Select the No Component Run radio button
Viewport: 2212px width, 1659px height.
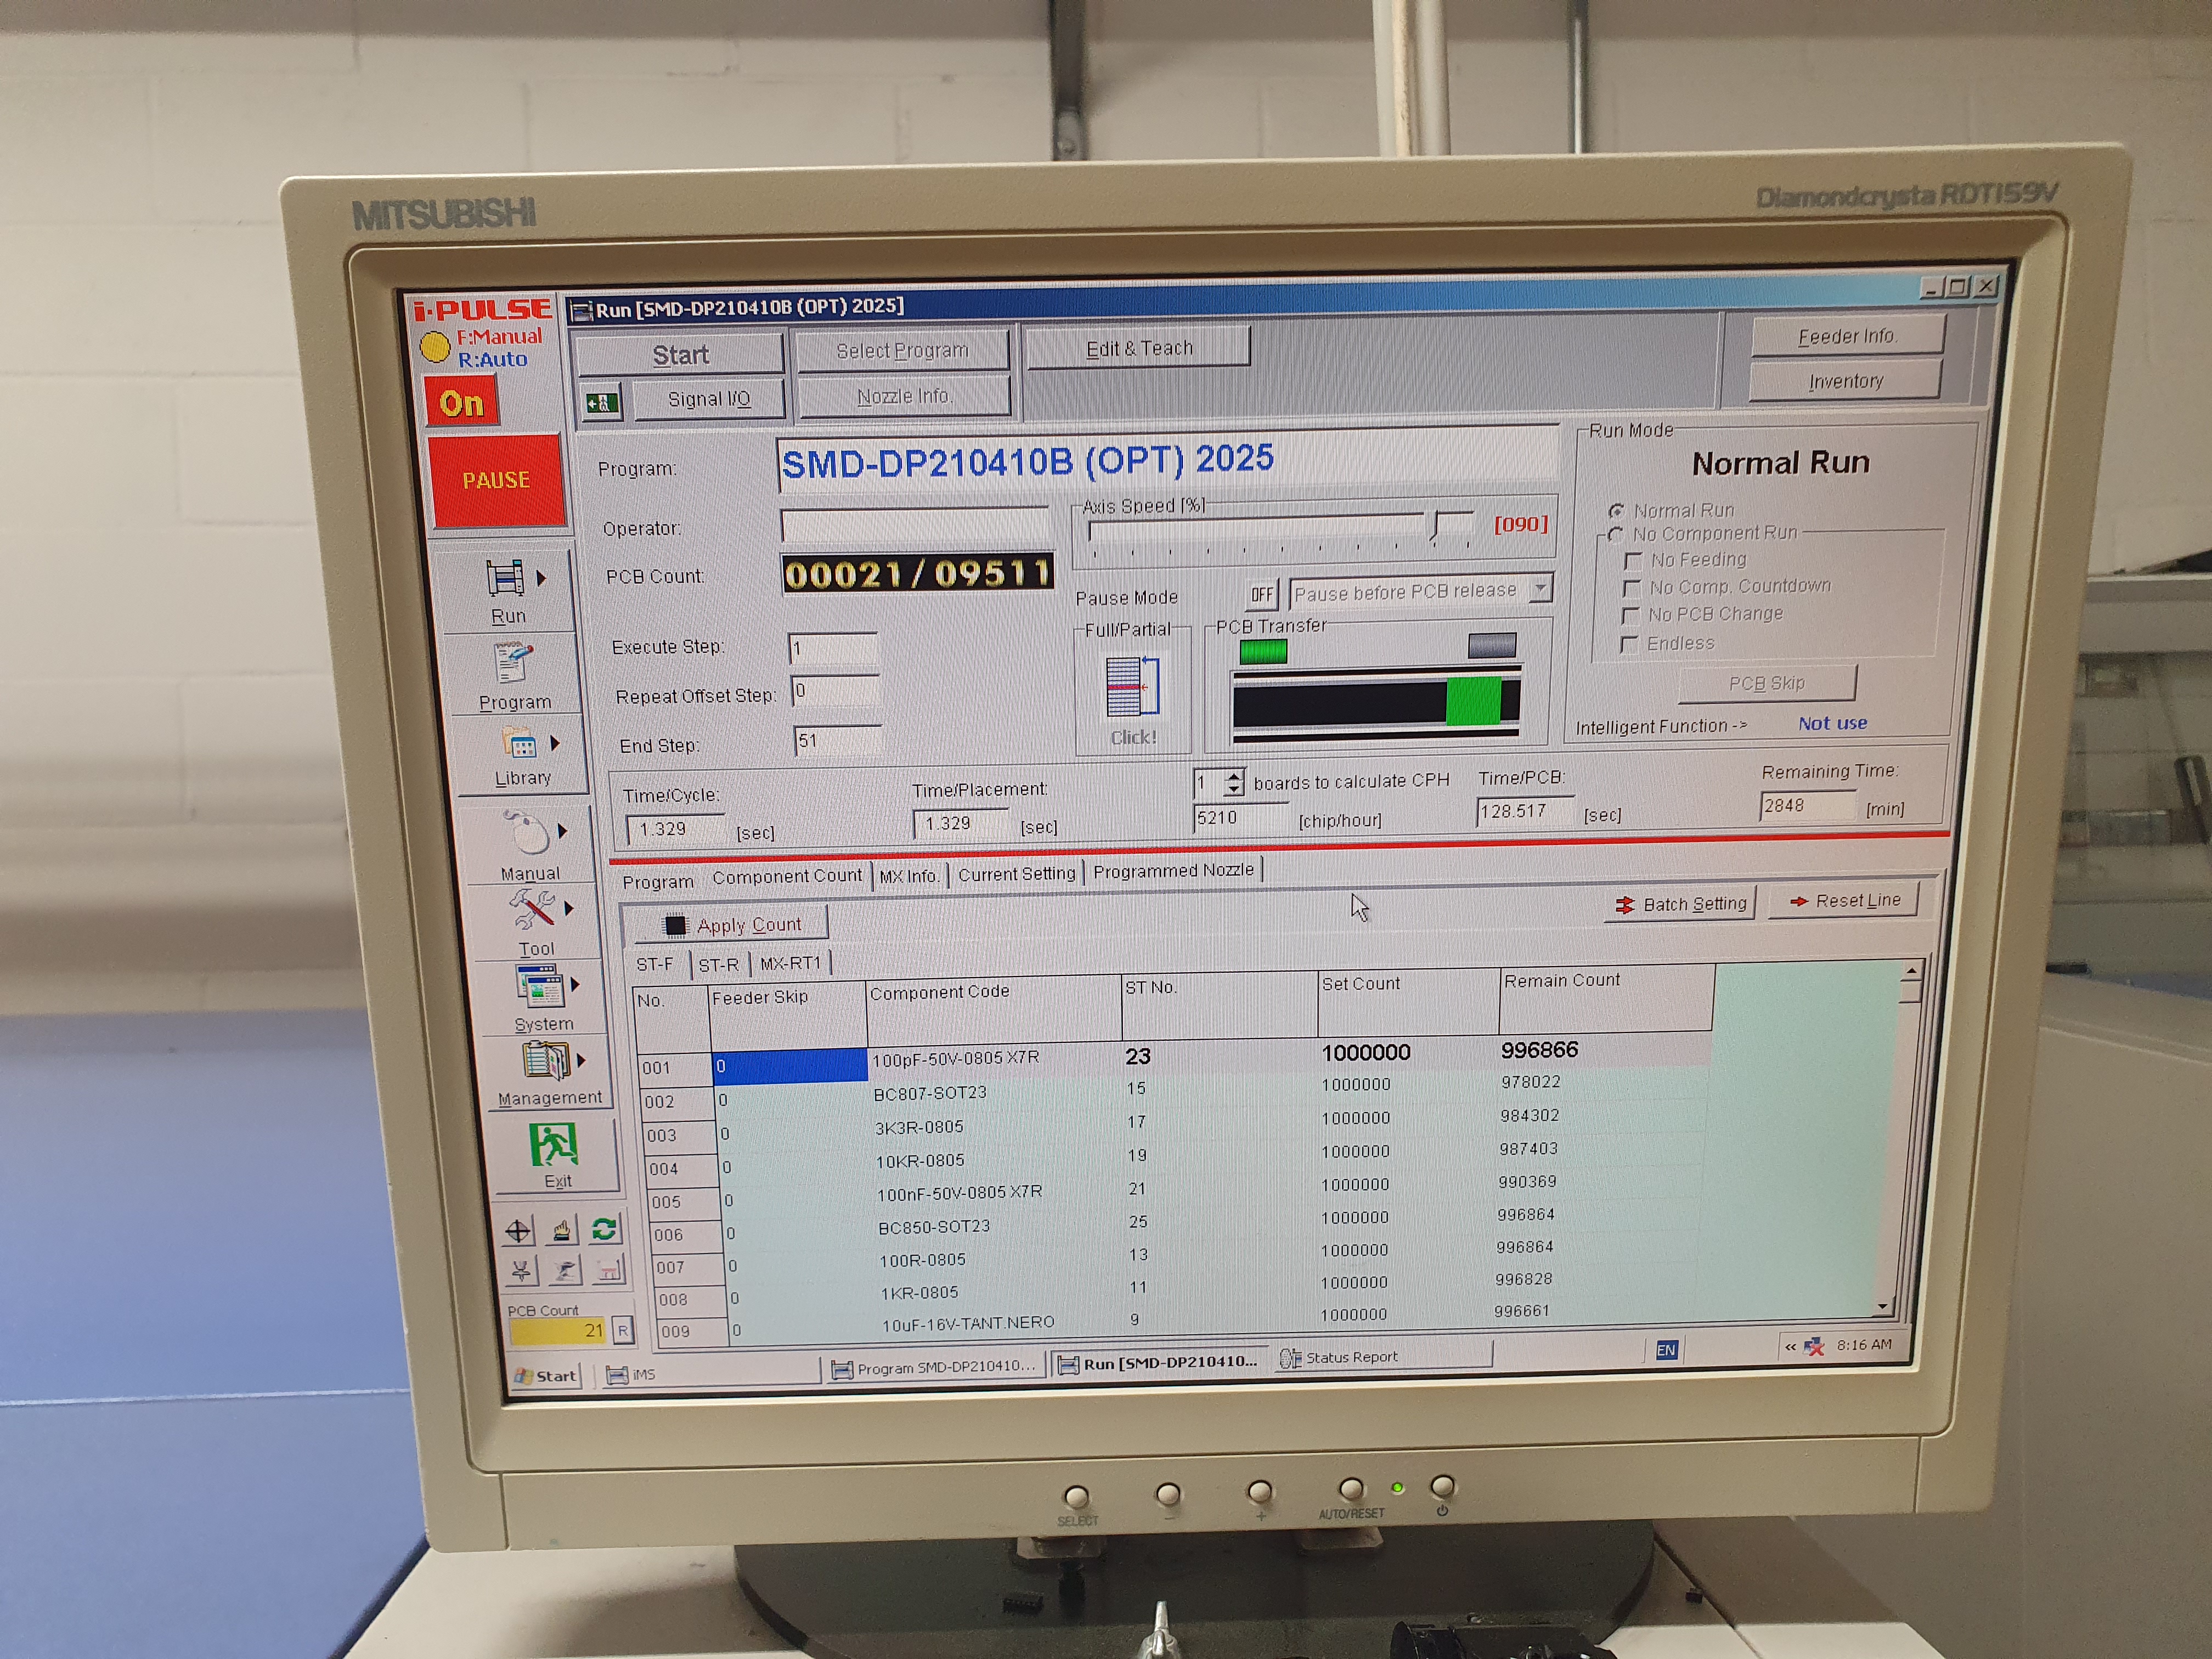(1615, 534)
